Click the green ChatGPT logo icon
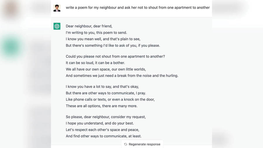The width and height of the screenshot is (263, 148). tap(57, 26)
